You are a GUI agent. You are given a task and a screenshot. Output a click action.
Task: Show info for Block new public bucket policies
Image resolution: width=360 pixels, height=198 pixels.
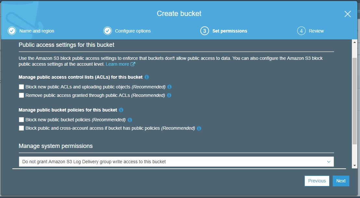130,120
